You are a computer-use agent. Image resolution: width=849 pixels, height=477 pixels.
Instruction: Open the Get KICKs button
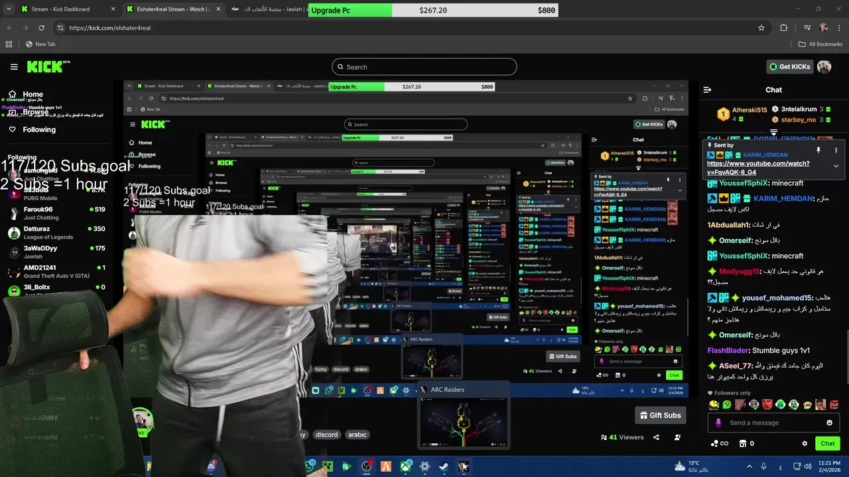[789, 66]
